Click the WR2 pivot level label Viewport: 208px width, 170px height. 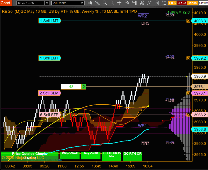pos(142,16)
